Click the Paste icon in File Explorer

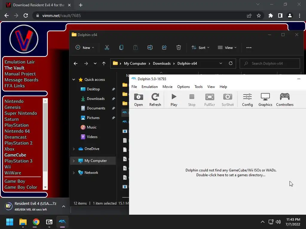[x=135, y=47]
